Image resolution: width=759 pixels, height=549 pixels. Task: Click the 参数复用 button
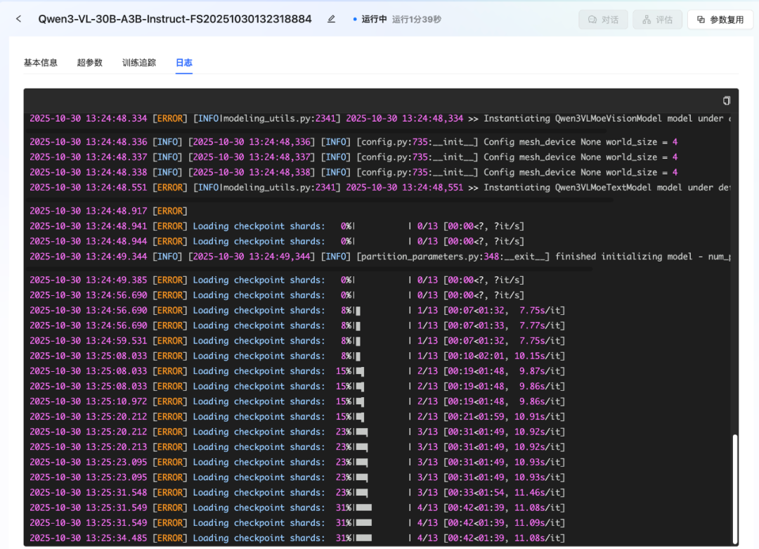[x=720, y=20]
